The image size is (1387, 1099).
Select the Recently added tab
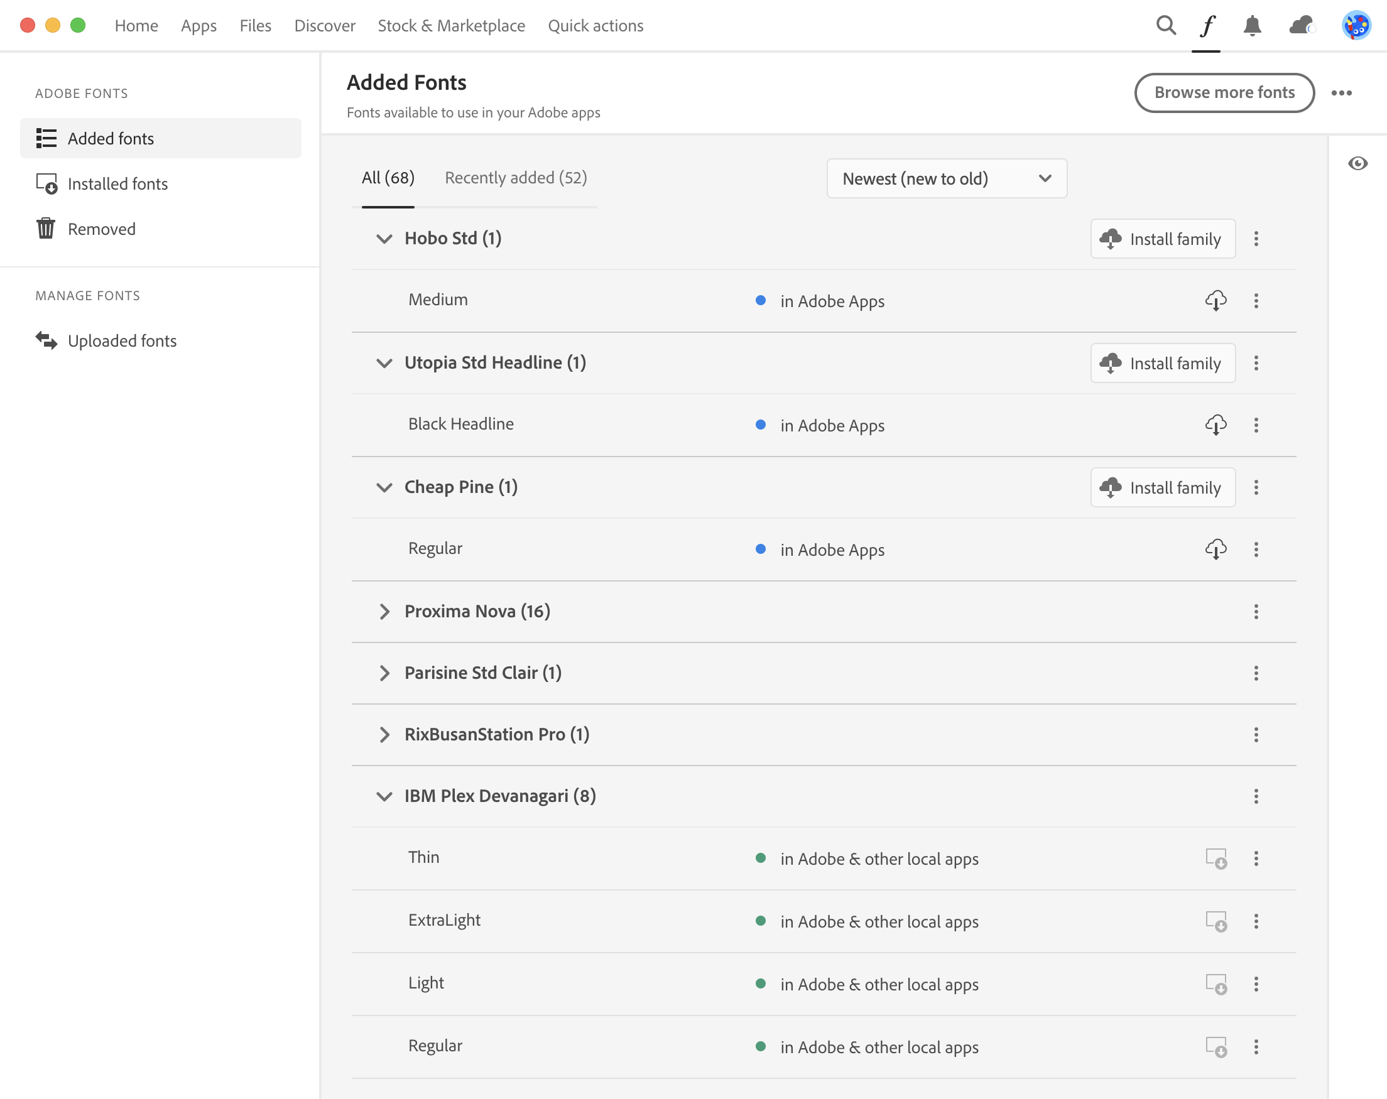(517, 178)
